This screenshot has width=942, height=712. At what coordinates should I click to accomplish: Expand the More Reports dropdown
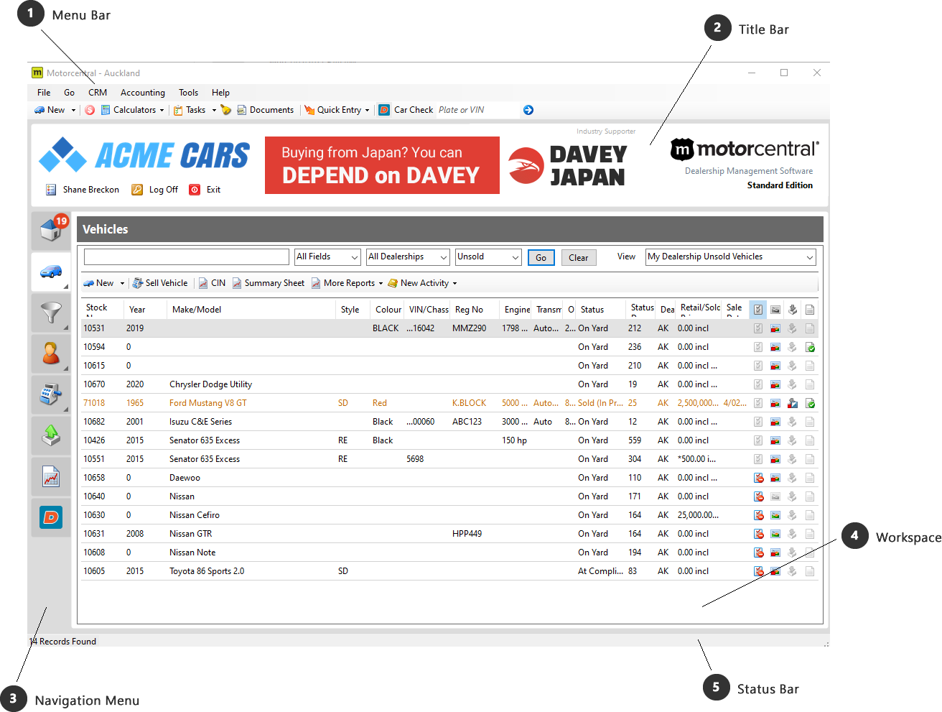pyautogui.click(x=381, y=284)
